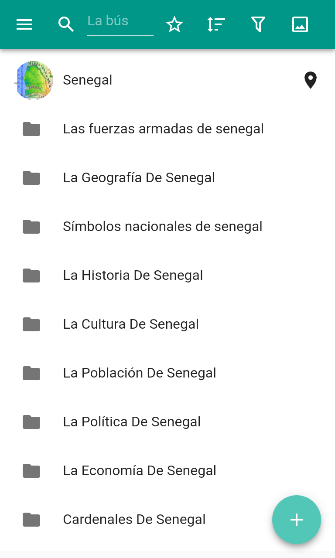335x558 pixels.
Task: Open the hamburger navigation menu
Action: [24, 24]
